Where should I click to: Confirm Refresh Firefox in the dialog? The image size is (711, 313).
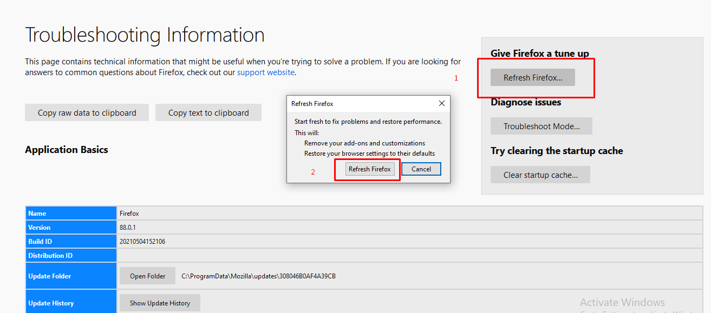pyautogui.click(x=369, y=169)
